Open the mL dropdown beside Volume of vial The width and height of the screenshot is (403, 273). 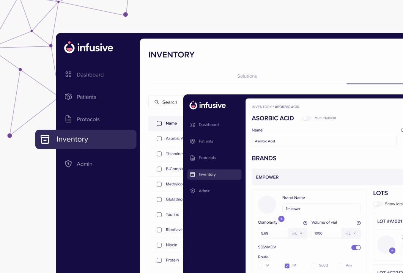[x=351, y=233]
